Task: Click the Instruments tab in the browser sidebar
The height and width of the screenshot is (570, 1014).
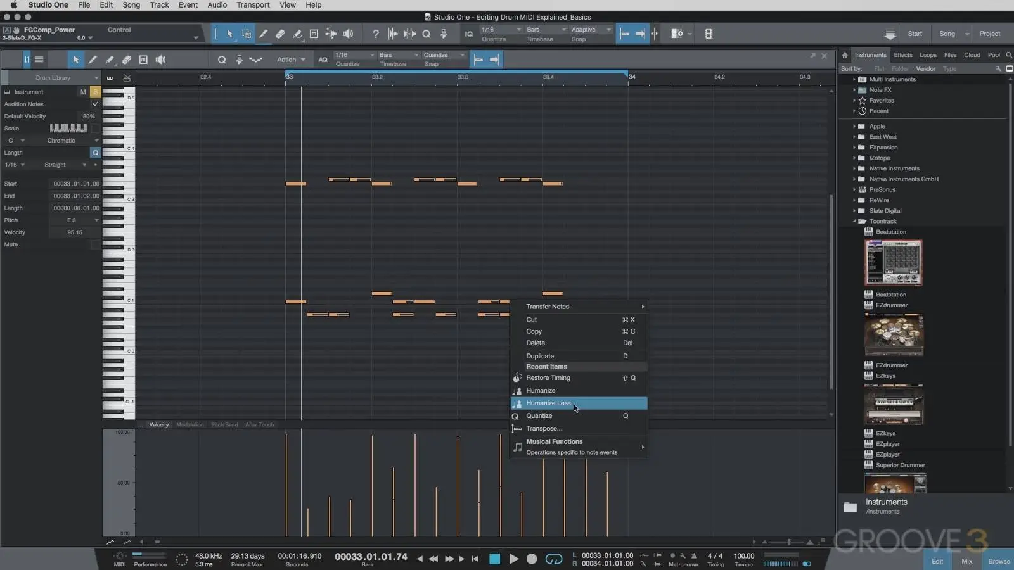Action: click(x=870, y=54)
